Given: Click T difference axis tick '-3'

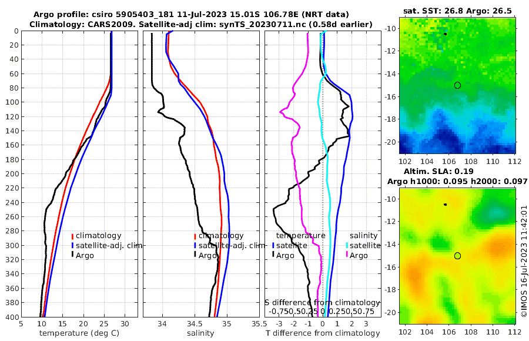Looking at the screenshot, I should coord(279,324).
